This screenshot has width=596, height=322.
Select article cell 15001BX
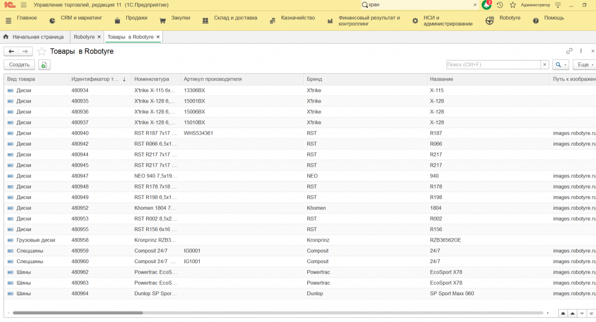[242, 101]
